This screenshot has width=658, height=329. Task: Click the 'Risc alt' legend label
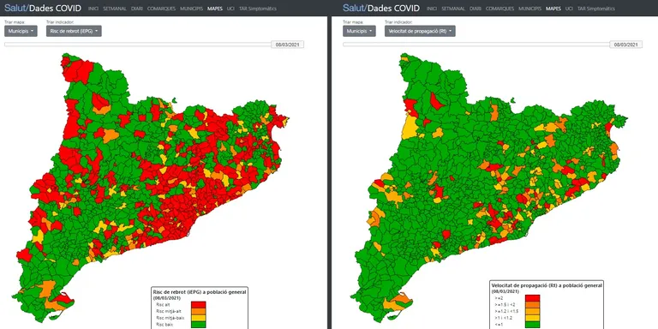(163, 304)
